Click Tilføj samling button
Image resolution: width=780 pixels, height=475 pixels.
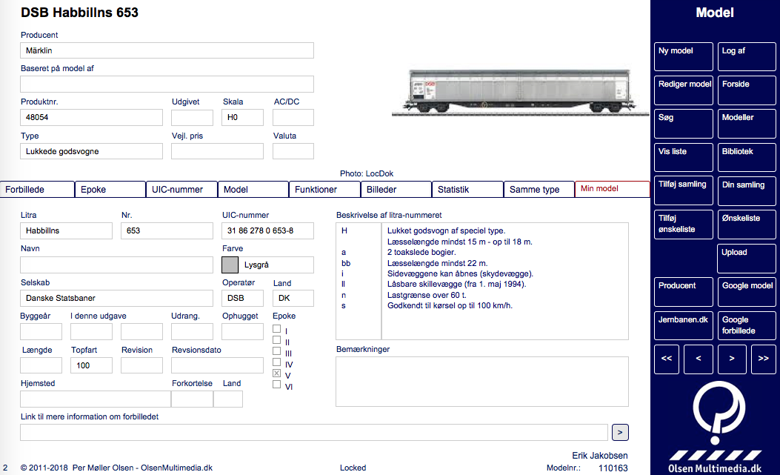tap(684, 190)
